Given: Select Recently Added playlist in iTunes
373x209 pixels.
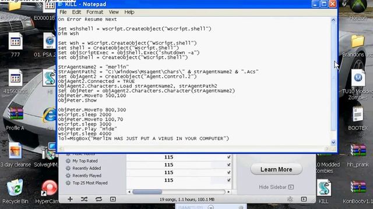Looking at the screenshot, I should [x=87, y=168].
